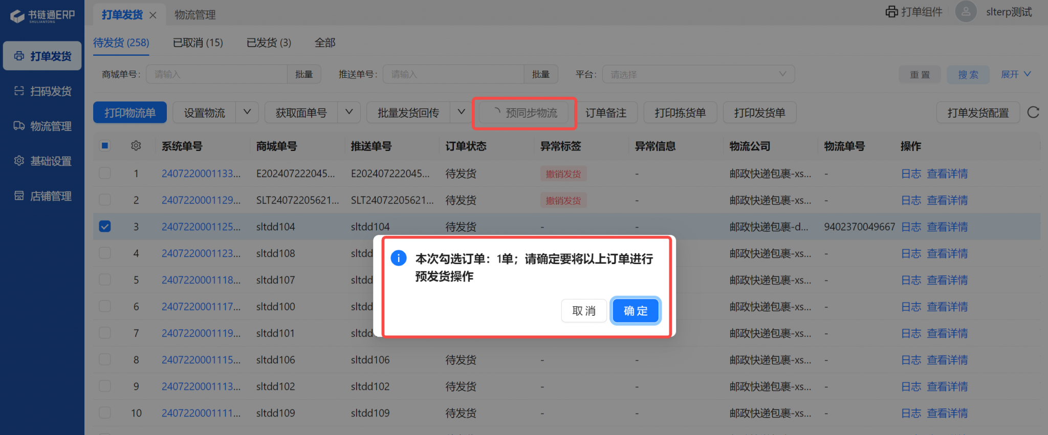Refresh the order table with reload icon
The height and width of the screenshot is (435, 1048).
point(1033,112)
